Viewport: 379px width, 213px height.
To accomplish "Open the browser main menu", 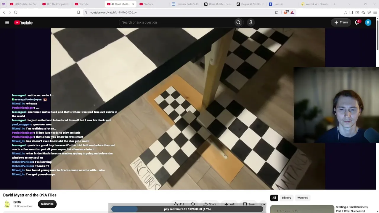I will tap(375, 12).
